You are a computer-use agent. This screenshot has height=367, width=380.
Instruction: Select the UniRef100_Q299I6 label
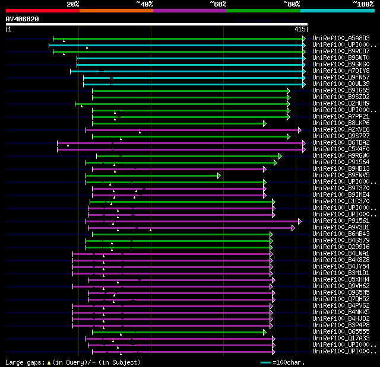pos(341,247)
